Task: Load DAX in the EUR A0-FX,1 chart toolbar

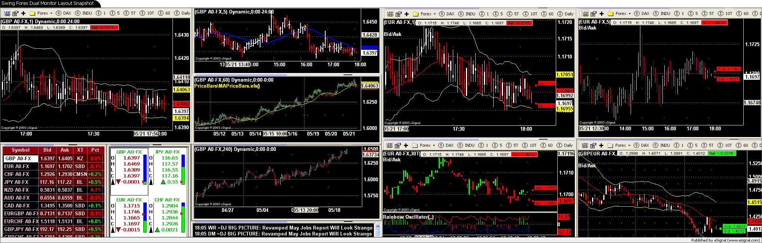Action: (446, 14)
